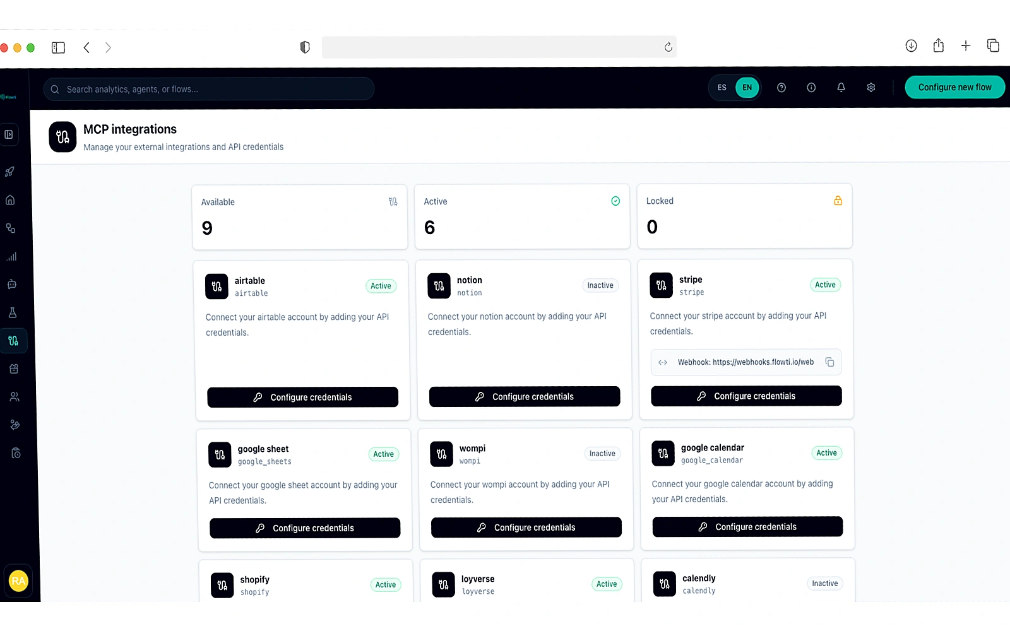Show browser downloads
The width and height of the screenshot is (1010, 631).
pyautogui.click(x=911, y=45)
